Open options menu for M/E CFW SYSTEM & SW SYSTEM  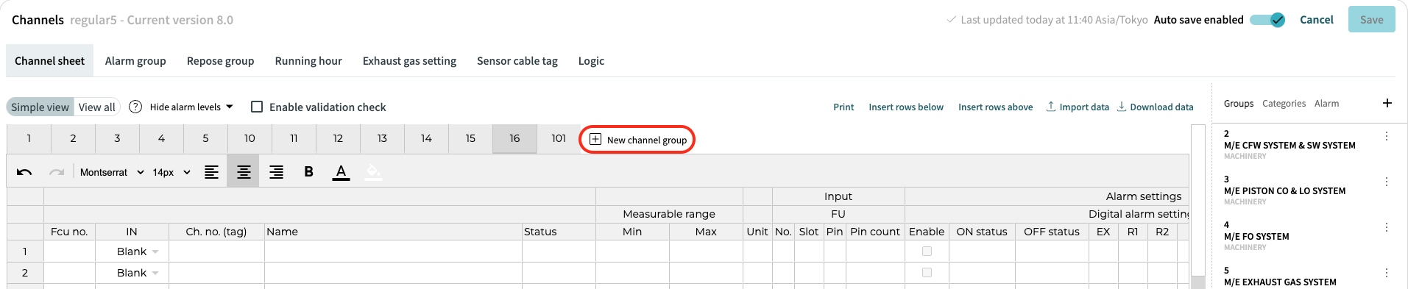pos(1386,136)
